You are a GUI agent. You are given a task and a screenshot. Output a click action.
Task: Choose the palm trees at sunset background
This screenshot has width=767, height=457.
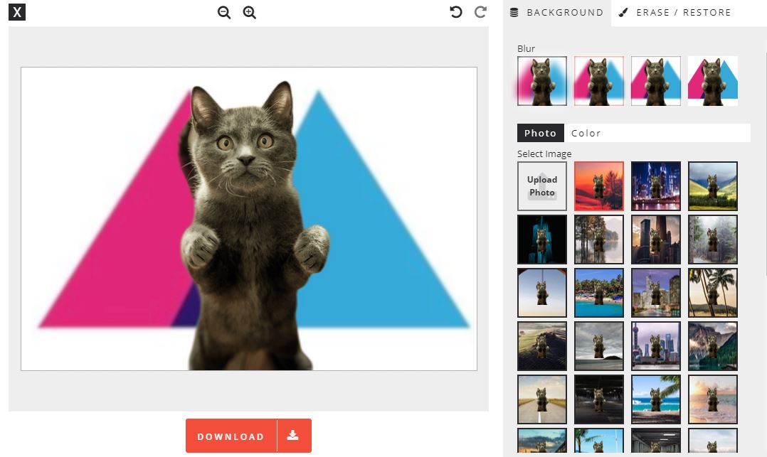pyautogui.click(x=713, y=293)
